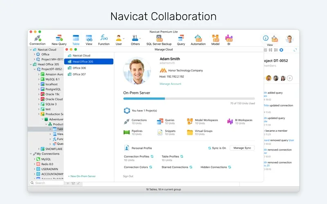
Task: Select the Table toolbar icon
Action: coord(76,40)
